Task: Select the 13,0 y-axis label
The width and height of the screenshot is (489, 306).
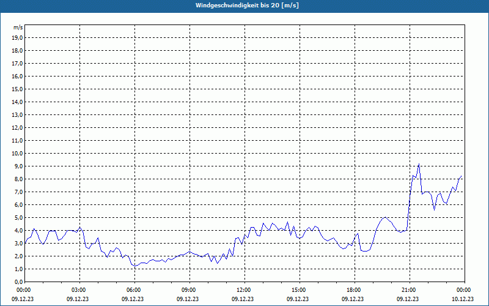Action: (x=17, y=115)
